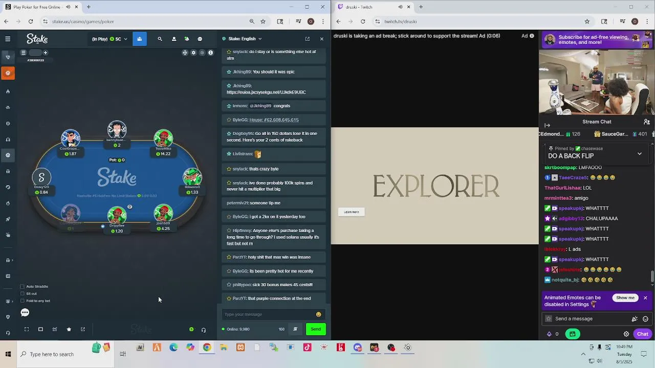The width and height of the screenshot is (655, 368).
Task: Click the ad info icon on Twitch
Action: click(532, 36)
